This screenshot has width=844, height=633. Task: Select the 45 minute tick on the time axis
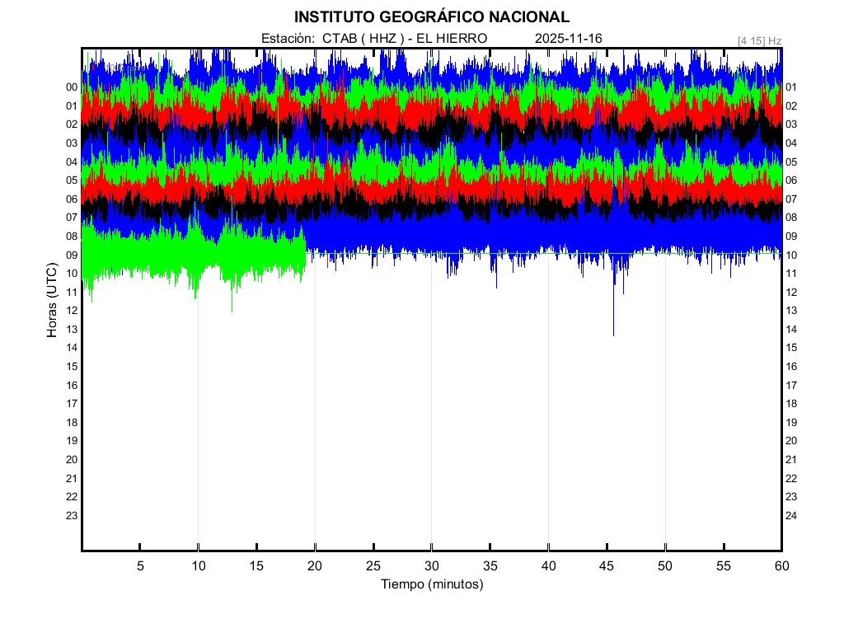pyautogui.click(x=607, y=566)
